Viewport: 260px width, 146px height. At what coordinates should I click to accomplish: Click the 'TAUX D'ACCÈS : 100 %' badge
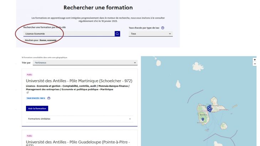point(36,98)
